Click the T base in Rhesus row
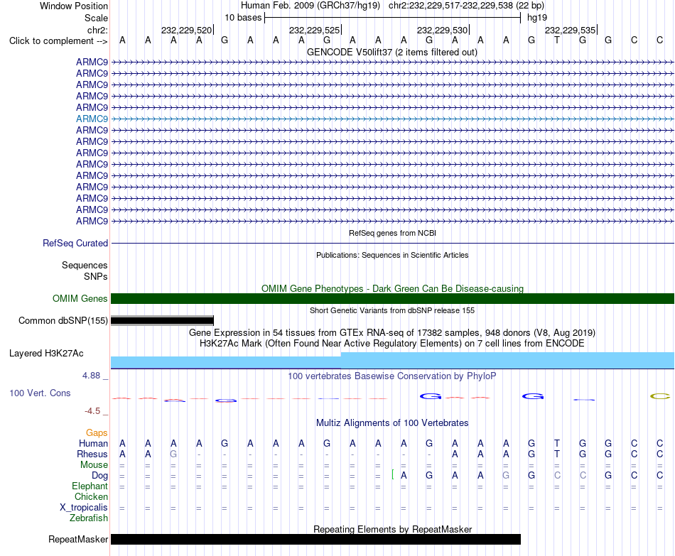 point(556,454)
